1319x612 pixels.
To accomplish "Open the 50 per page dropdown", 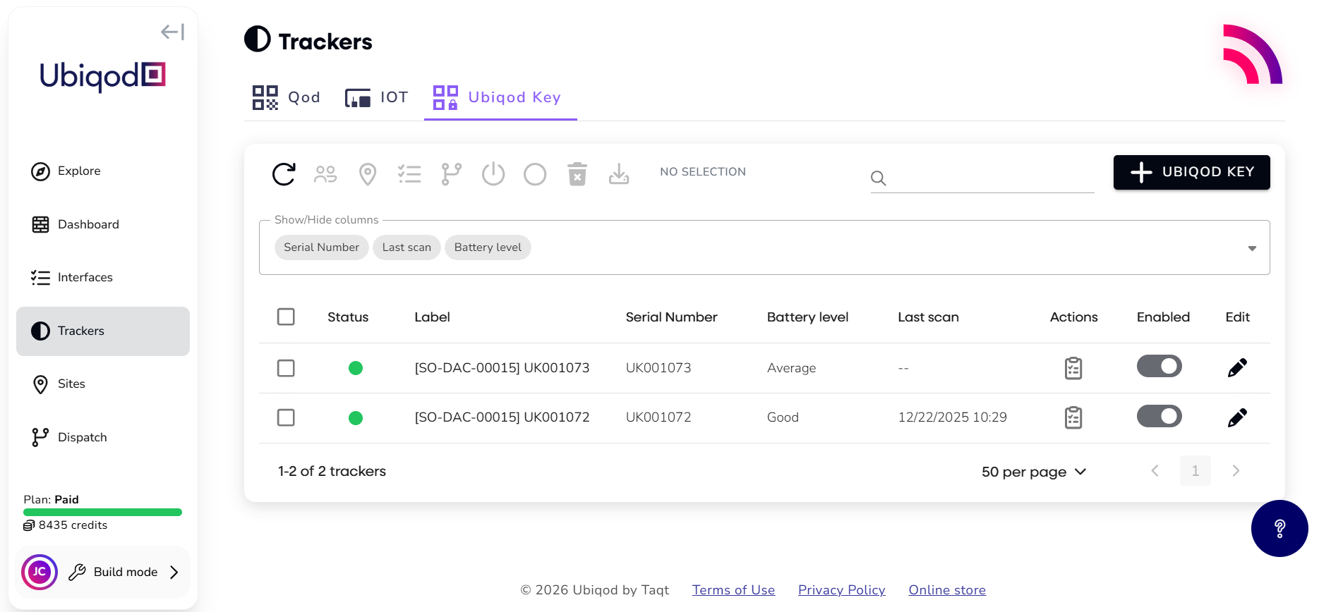I will tap(1033, 472).
